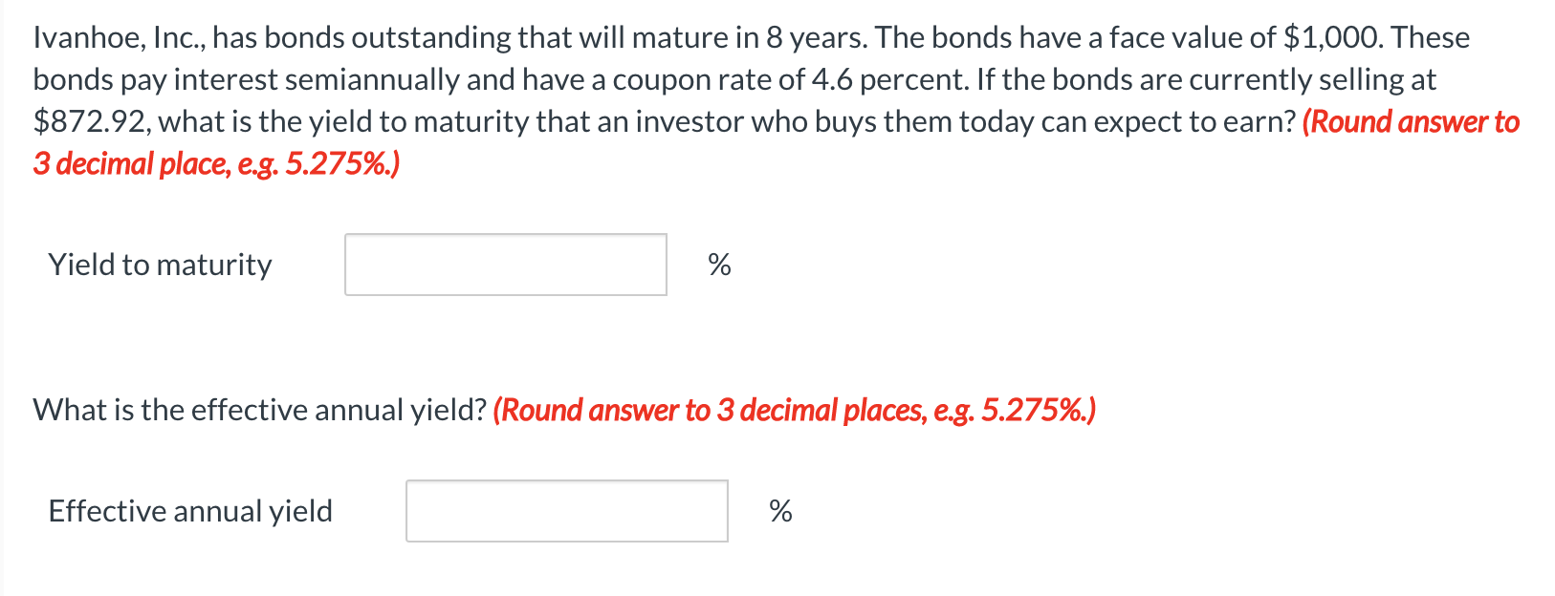Click the Effective annual yield label

point(189,511)
